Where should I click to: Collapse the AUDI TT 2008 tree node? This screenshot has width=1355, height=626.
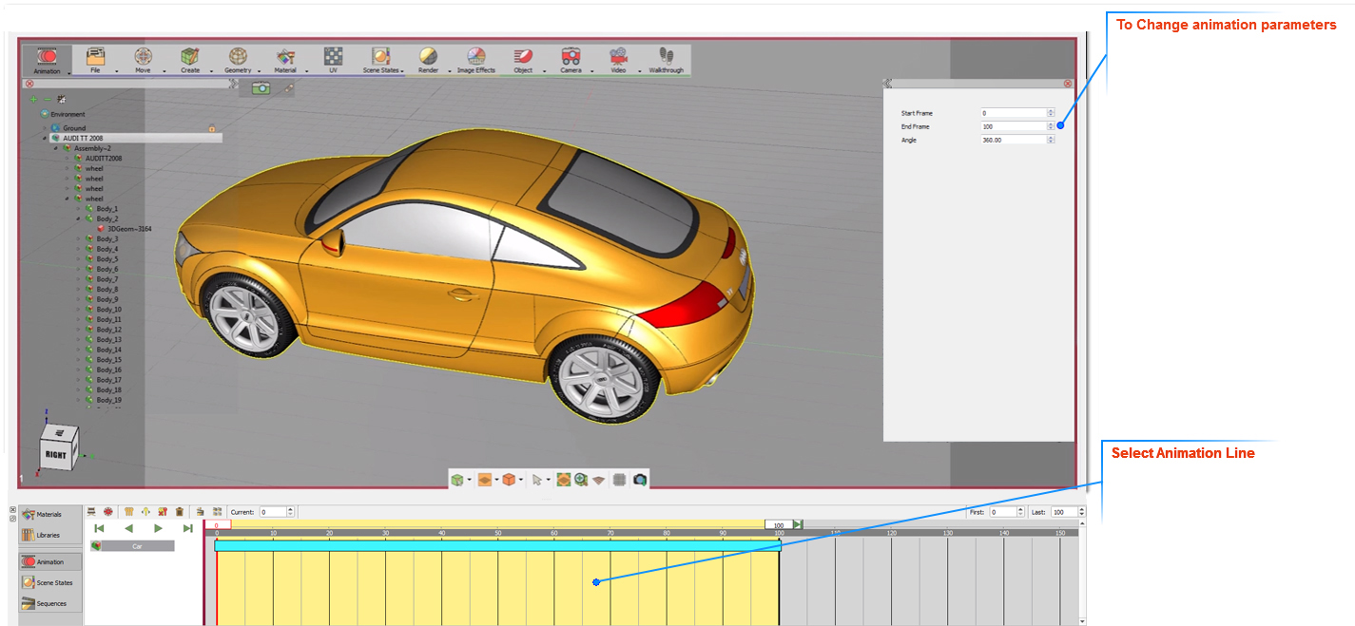tap(45, 138)
